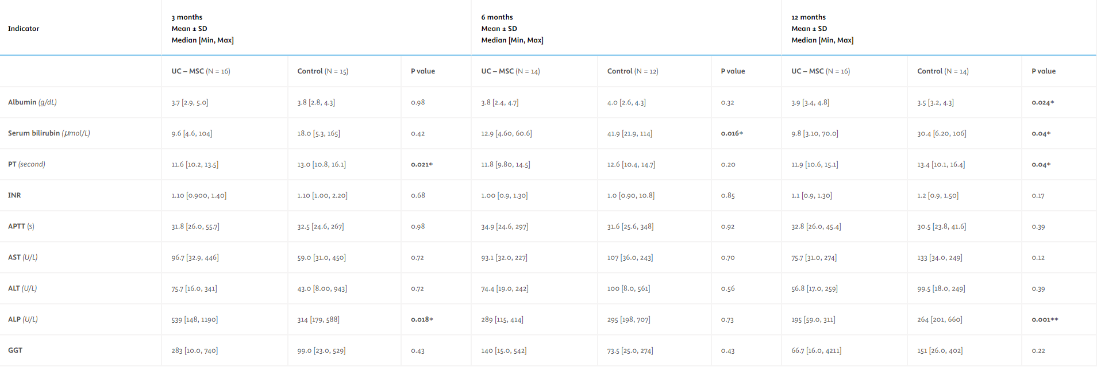
Task: Select the 3 months header cell
Action: [202, 29]
